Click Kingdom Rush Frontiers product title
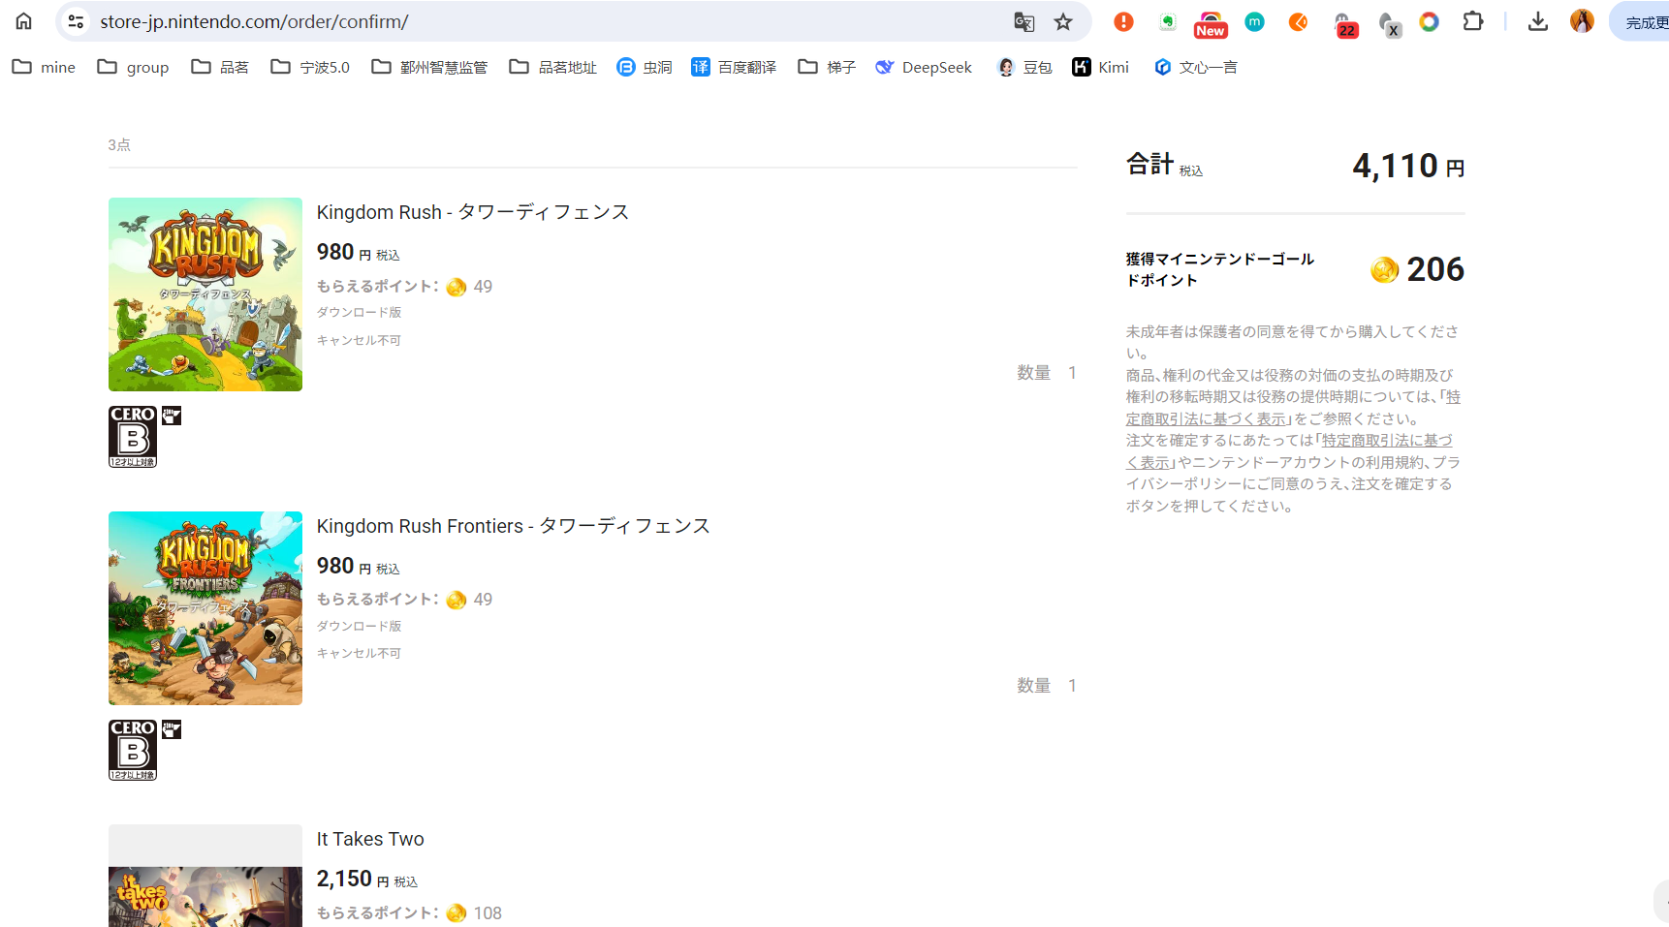Image resolution: width=1669 pixels, height=927 pixels. (x=514, y=526)
